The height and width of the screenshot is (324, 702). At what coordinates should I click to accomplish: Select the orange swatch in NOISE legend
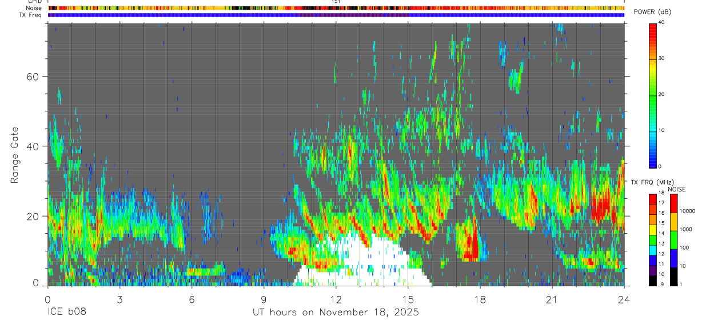pos(673,222)
